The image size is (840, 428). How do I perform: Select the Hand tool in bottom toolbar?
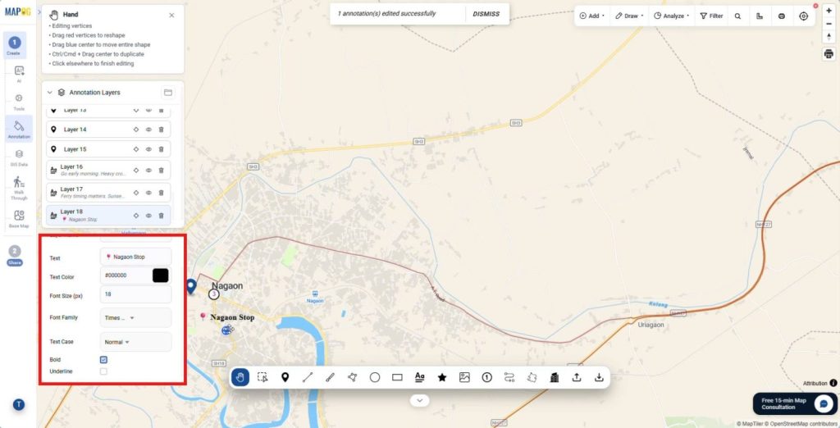(240, 378)
